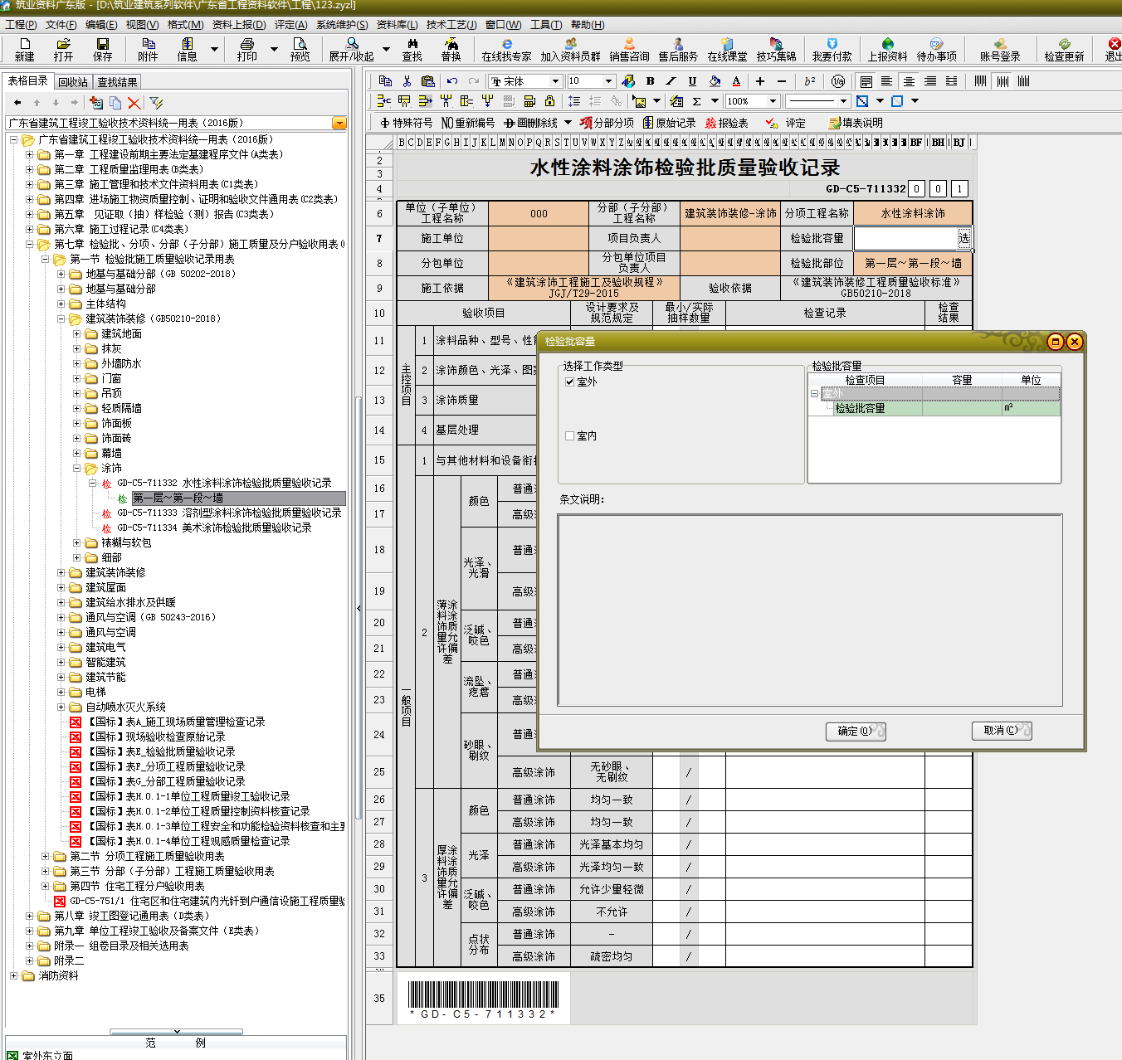Click the undo arrow icon
The width and height of the screenshot is (1122, 1060).
pyautogui.click(x=452, y=80)
